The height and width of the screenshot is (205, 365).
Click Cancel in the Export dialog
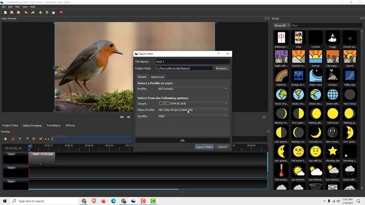click(222, 147)
